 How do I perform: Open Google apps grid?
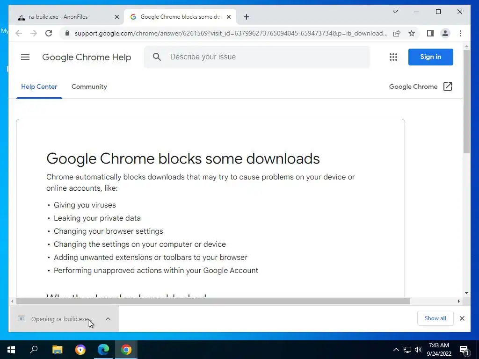tap(393, 57)
